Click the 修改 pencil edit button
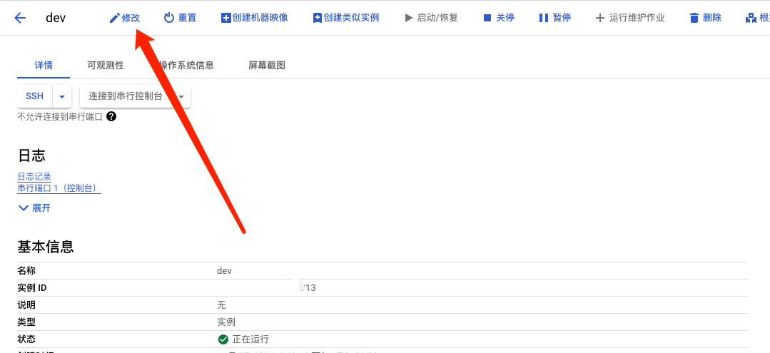The width and height of the screenshot is (770, 353). (x=124, y=18)
